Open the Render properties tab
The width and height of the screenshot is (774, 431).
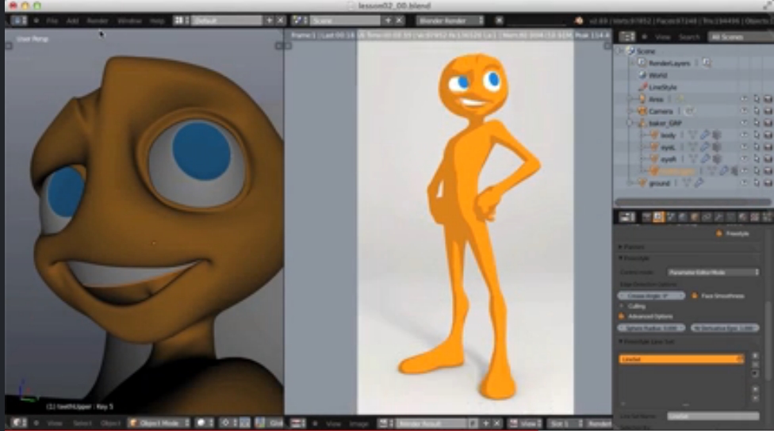click(646, 217)
